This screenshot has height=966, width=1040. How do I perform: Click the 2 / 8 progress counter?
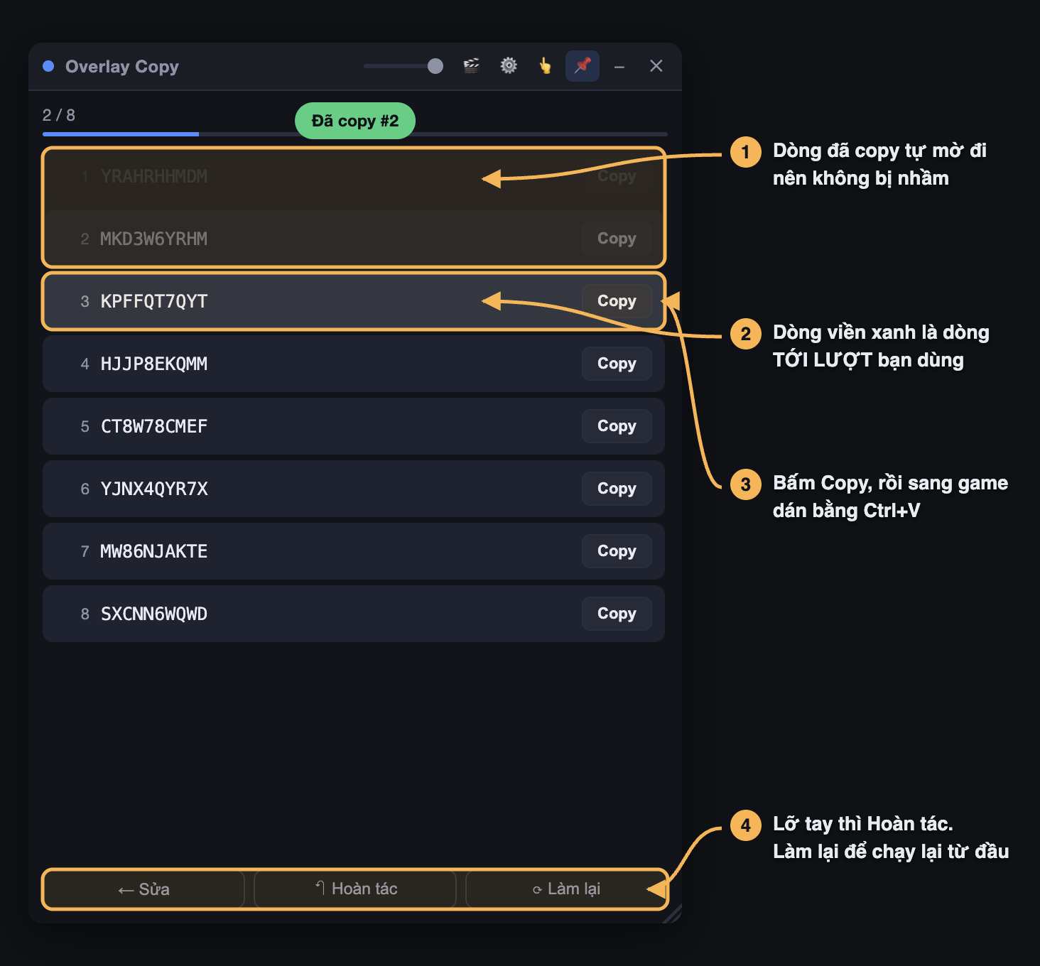[x=59, y=115]
